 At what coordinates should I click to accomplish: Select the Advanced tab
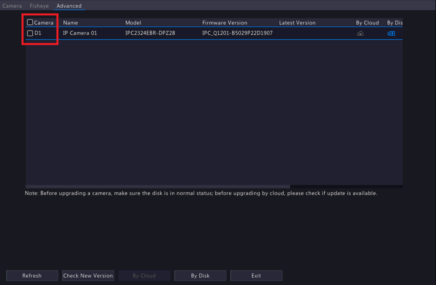[x=69, y=6]
